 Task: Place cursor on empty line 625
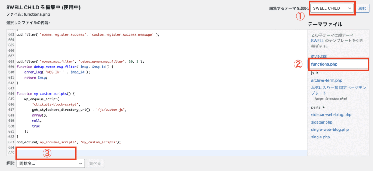point(161,153)
